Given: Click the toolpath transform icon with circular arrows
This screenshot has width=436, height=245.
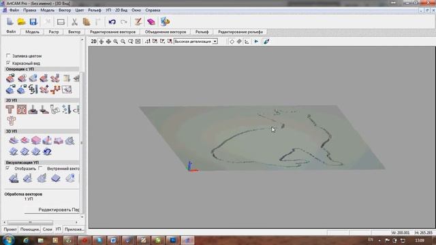Looking at the screenshot, I should pyautogui.click(x=33, y=89).
